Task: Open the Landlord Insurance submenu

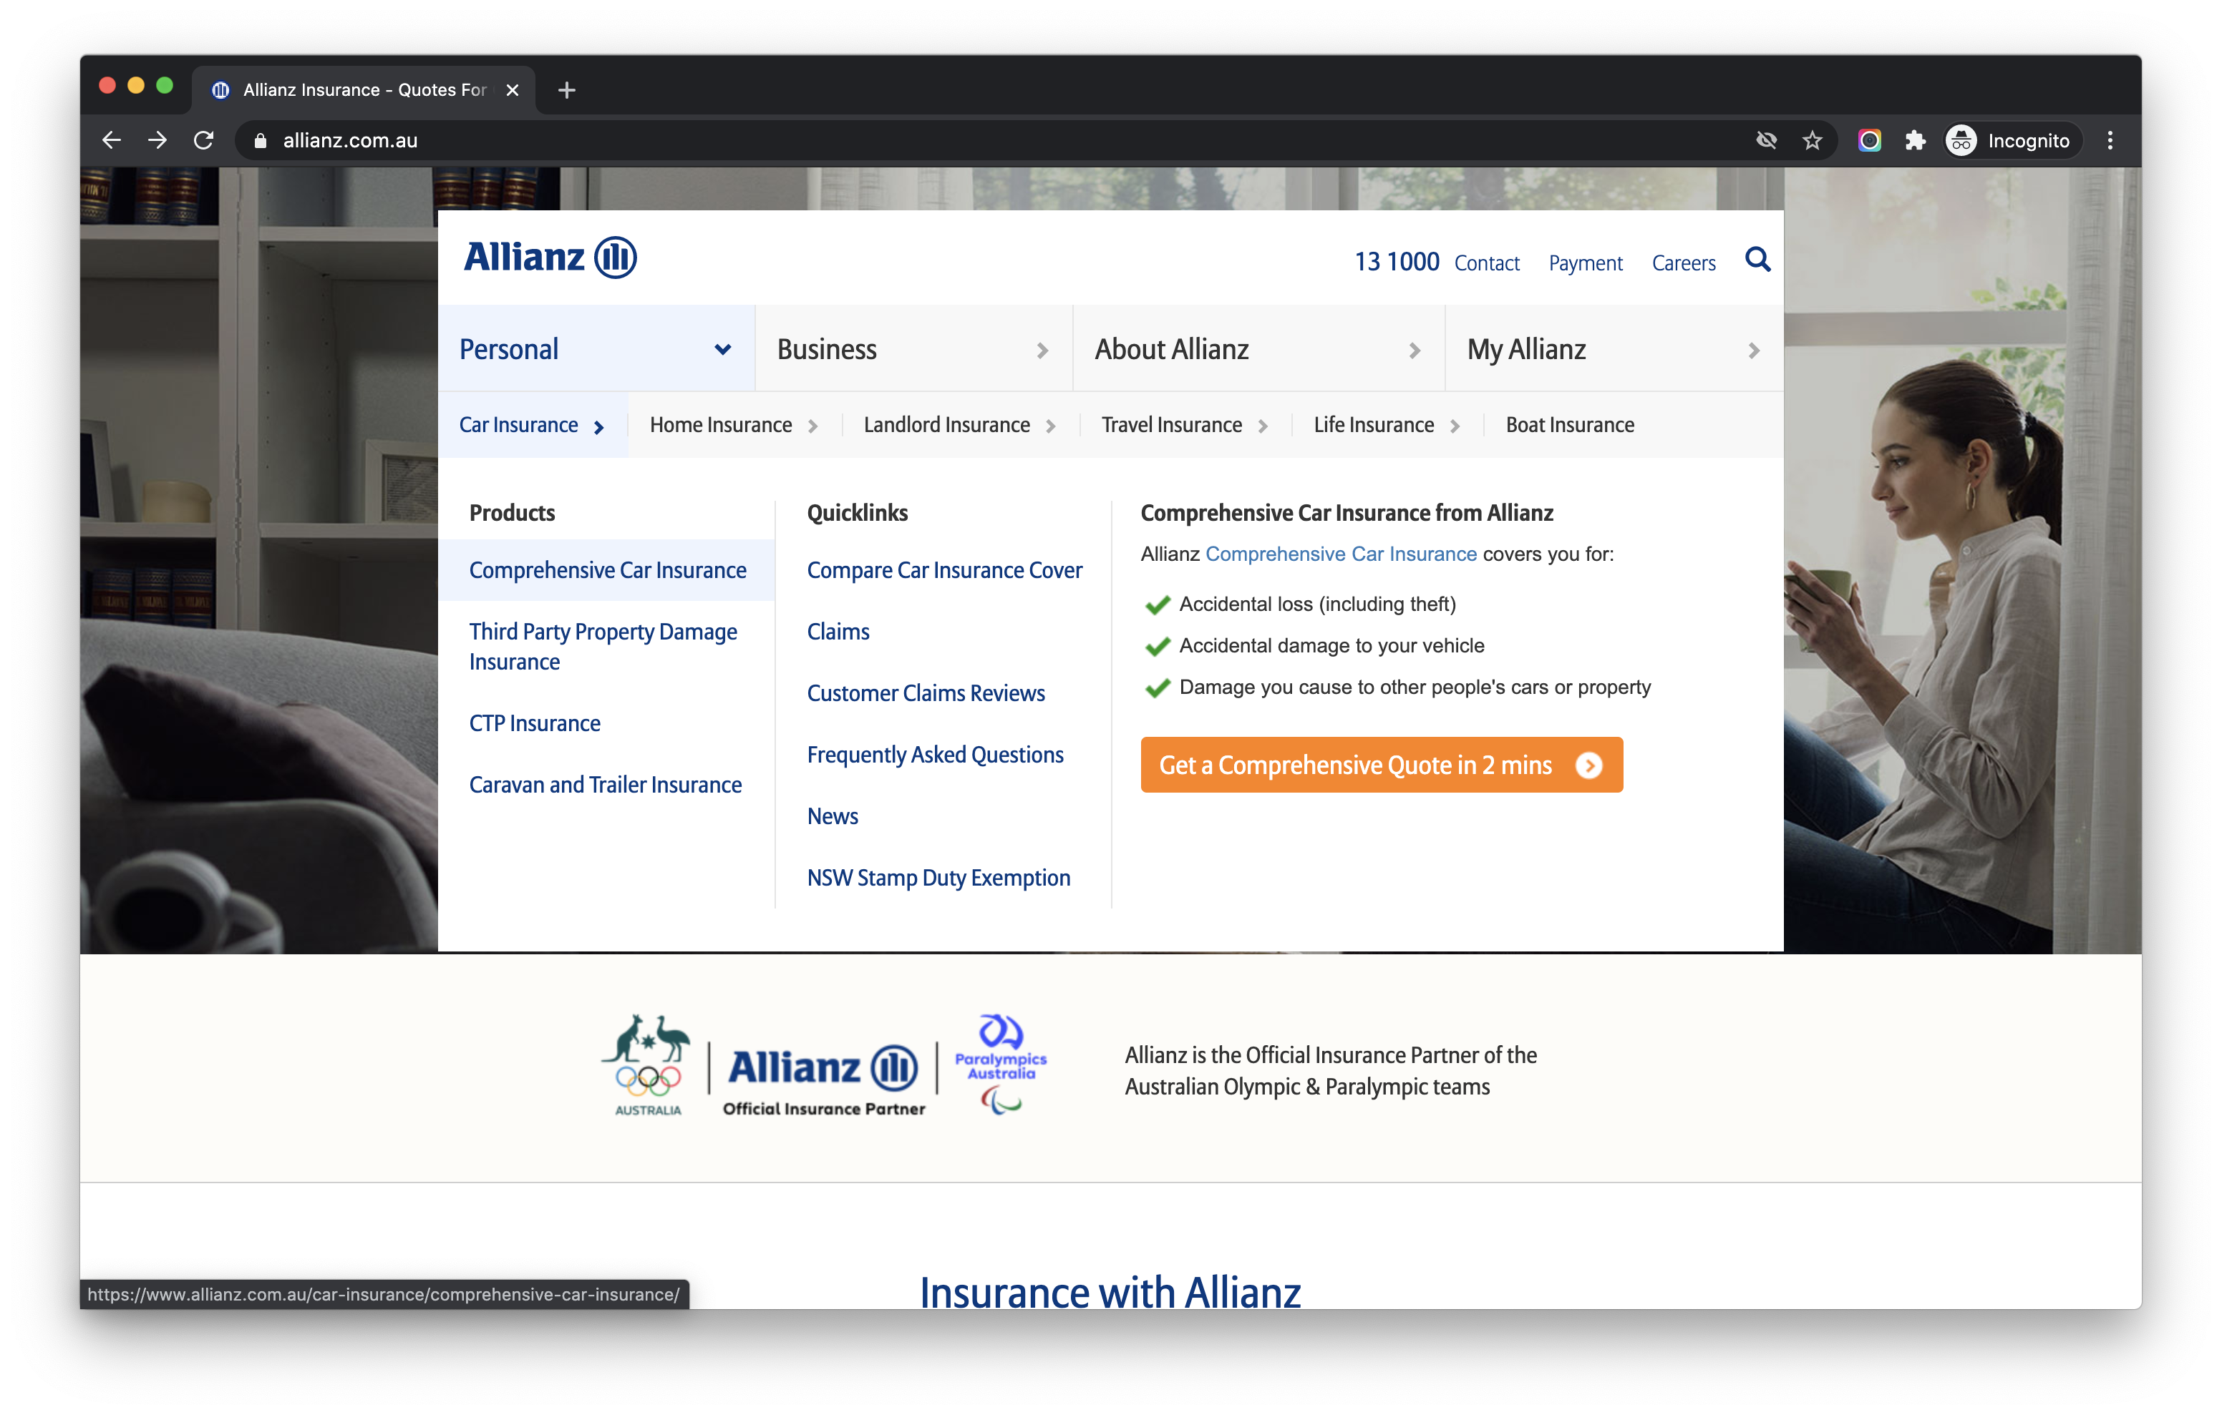Action: [960, 425]
